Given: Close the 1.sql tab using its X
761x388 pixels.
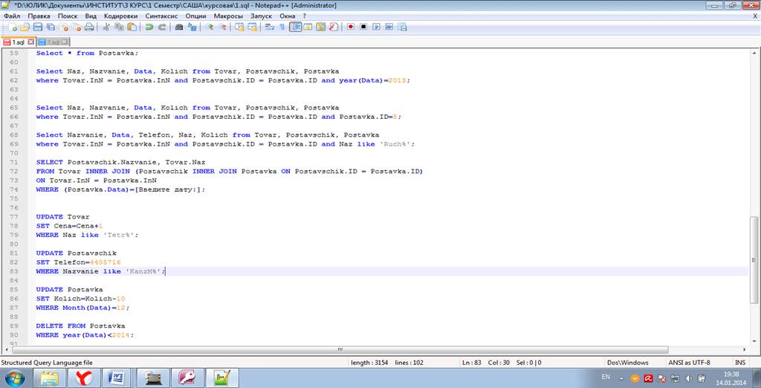Looking at the screenshot, I should (30, 42).
